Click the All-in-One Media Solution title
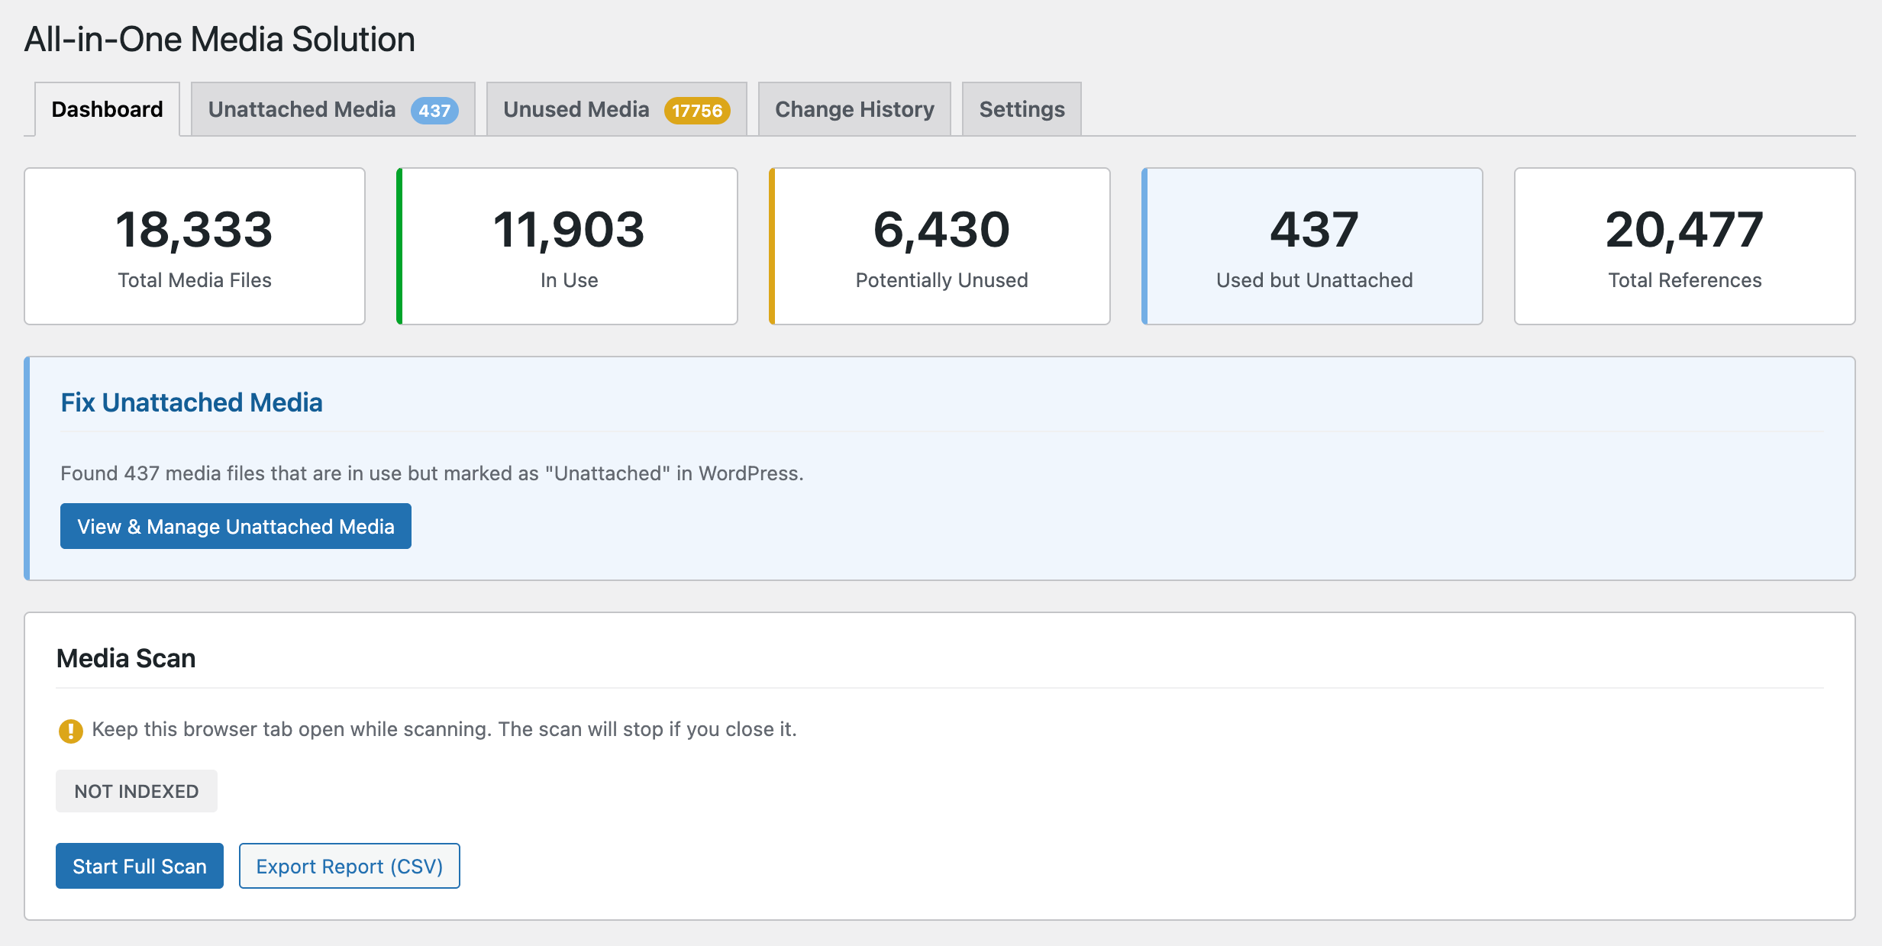The image size is (1882, 946). point(220,39)
